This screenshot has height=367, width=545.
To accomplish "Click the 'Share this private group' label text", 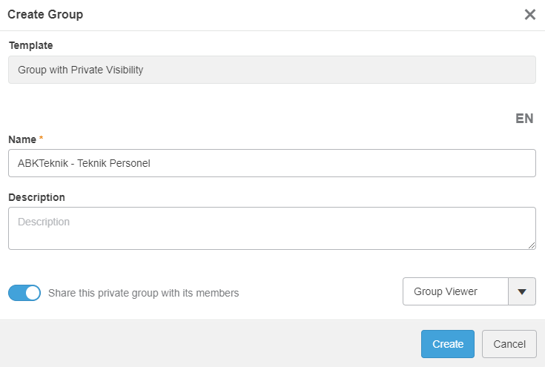I will tap(143, 293).
